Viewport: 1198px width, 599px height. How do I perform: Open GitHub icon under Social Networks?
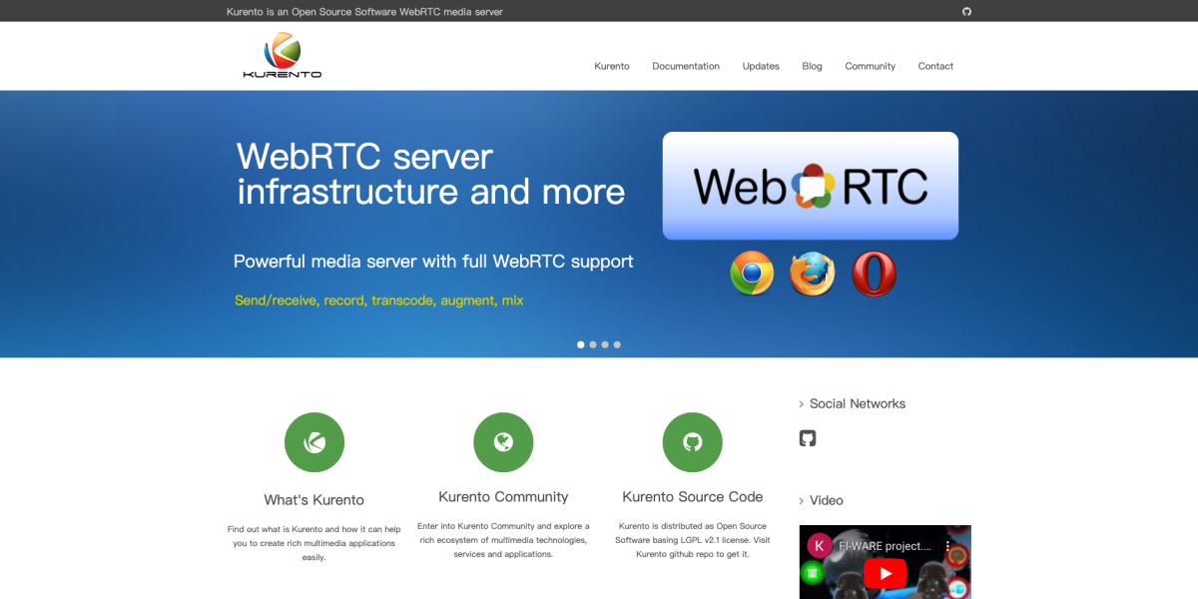[x=808, y=438]
